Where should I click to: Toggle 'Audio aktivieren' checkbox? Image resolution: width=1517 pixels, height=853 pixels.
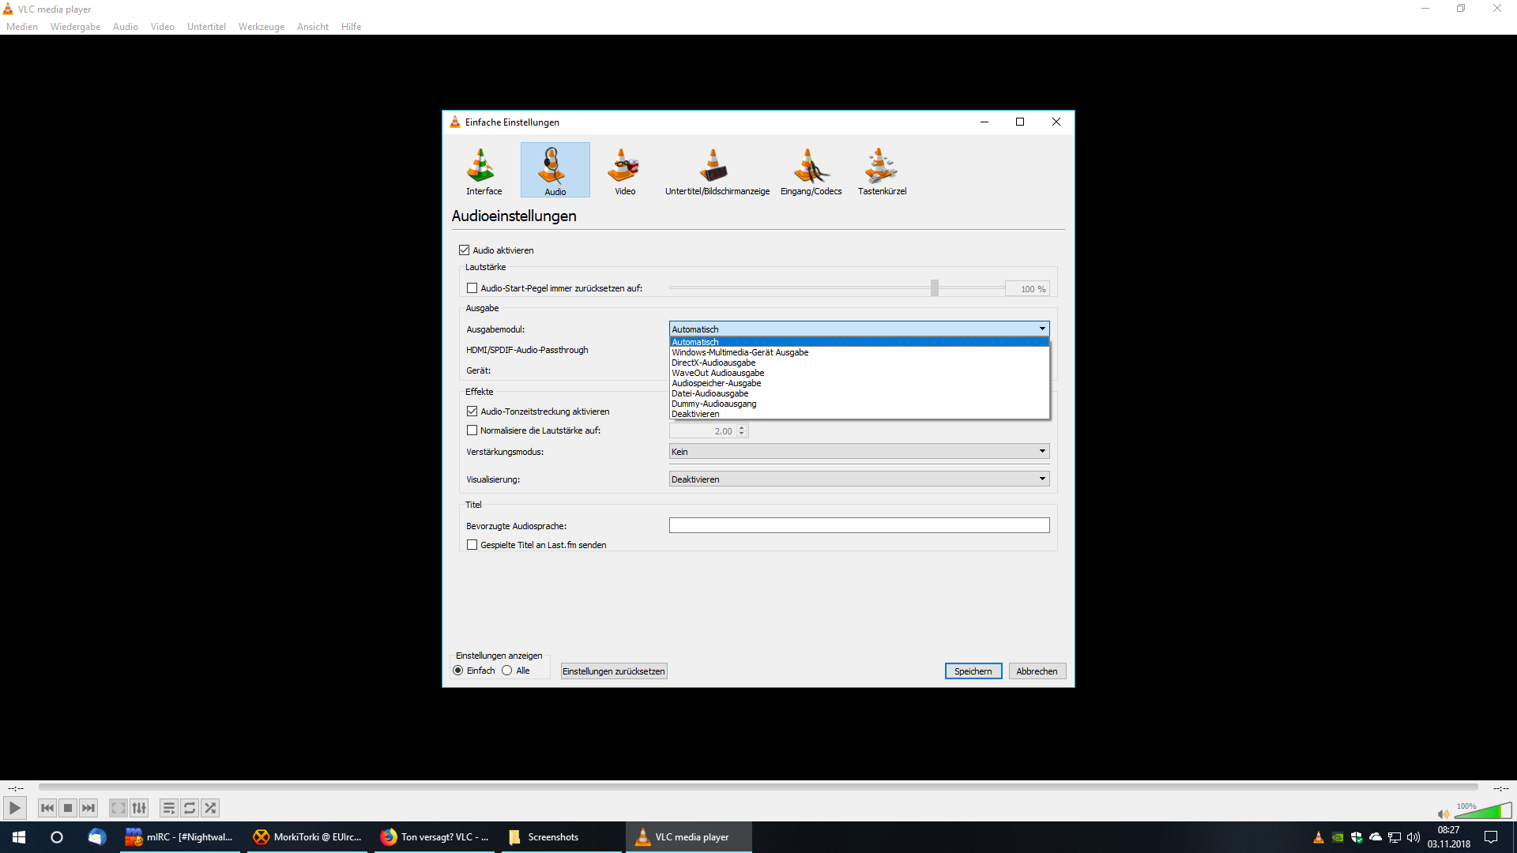(465, 250)
